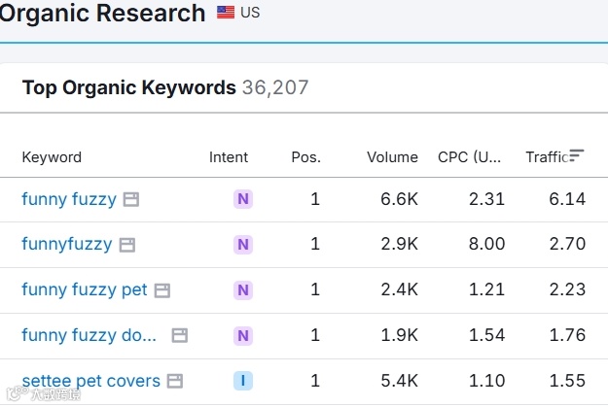This screenshot has height=407, width=608.
Task: Sort table by the Volume column header
Action: 392,157
